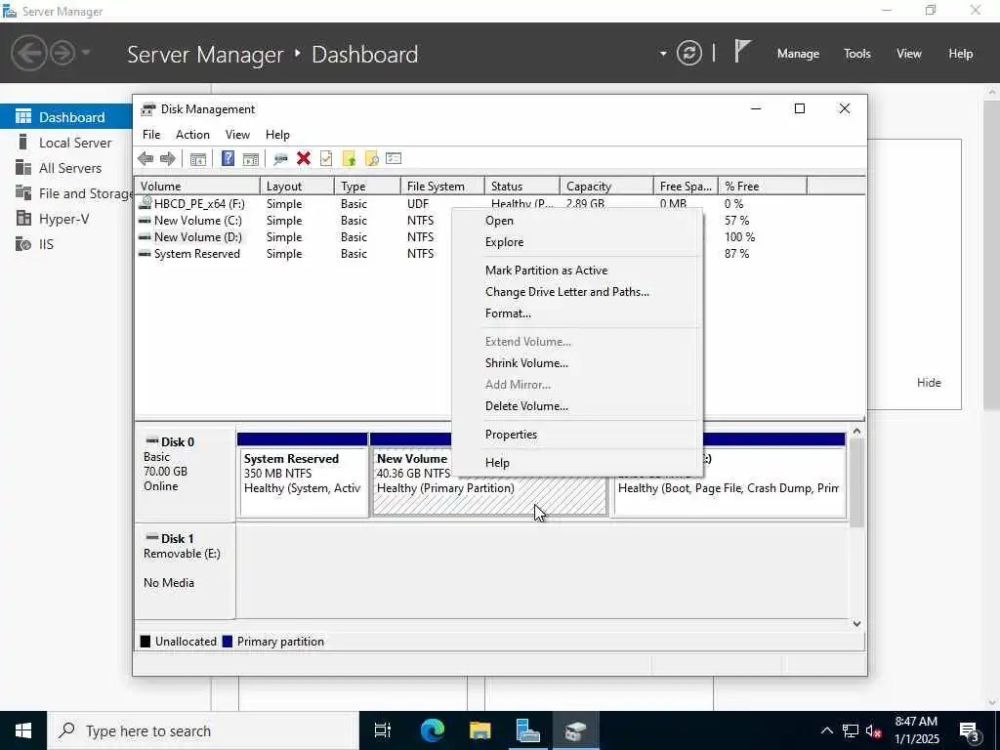
Task: Show hidden tray icons chevron
Action: click(826, 730)
